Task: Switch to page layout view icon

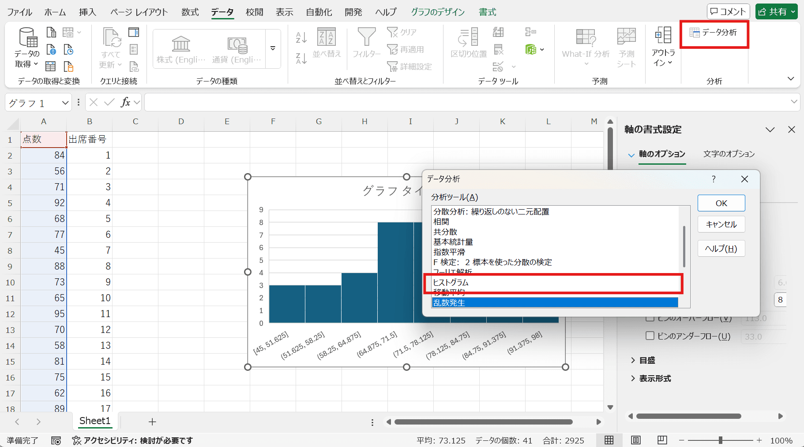Action: pyautogui.click(x=635, y=440)
